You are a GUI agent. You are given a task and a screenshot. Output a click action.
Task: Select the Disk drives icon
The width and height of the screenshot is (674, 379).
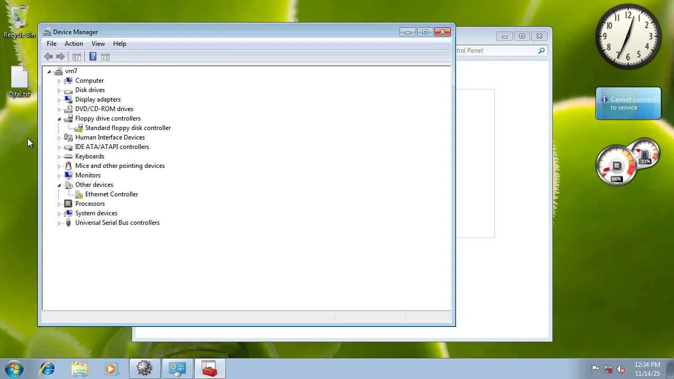68,90
